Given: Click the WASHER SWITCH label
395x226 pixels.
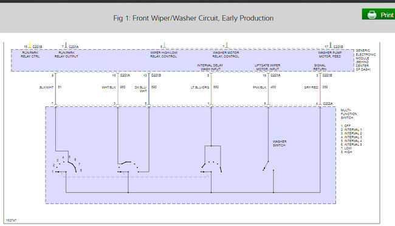Looking at the screenshot, I should pos(280,143).
